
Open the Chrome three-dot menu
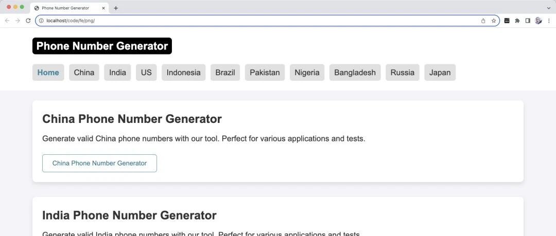(x=549, y=21)
